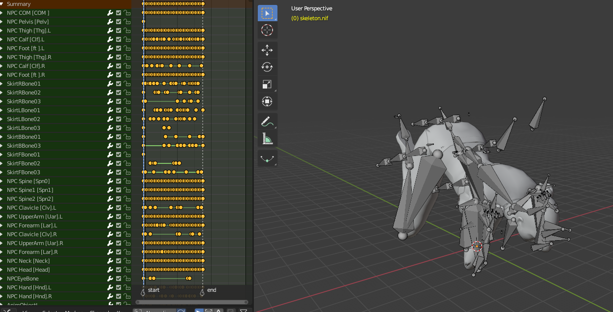Expand the SkirtBBone03 channel
This screenshot has height=312, width=613.
[2, 146]
